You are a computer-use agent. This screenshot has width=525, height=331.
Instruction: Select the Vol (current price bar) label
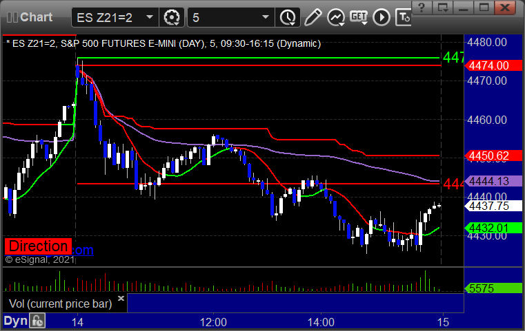point(60,303)
